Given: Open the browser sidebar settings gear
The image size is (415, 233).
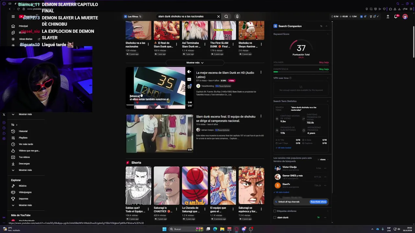Looking at the screenshot, I should click(x=4, y=139).
